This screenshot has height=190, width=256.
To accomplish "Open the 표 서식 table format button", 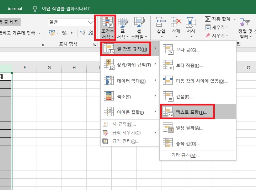I will coord(123,28).
